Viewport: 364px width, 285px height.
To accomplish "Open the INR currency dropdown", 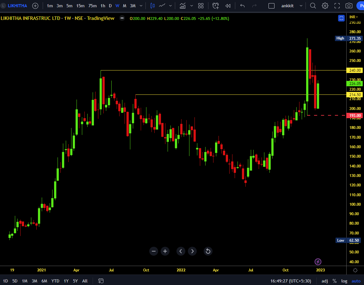I will pyautogui.click(x=354, y=17).
